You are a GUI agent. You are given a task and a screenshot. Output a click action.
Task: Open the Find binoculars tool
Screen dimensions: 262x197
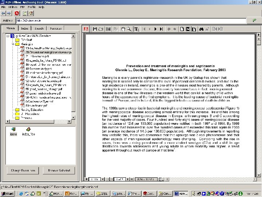coord(201,29)
